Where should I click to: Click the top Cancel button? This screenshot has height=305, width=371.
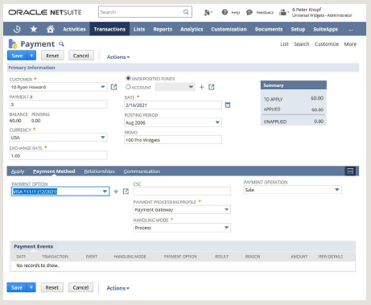pyautogui.click(x=81, y=56)
